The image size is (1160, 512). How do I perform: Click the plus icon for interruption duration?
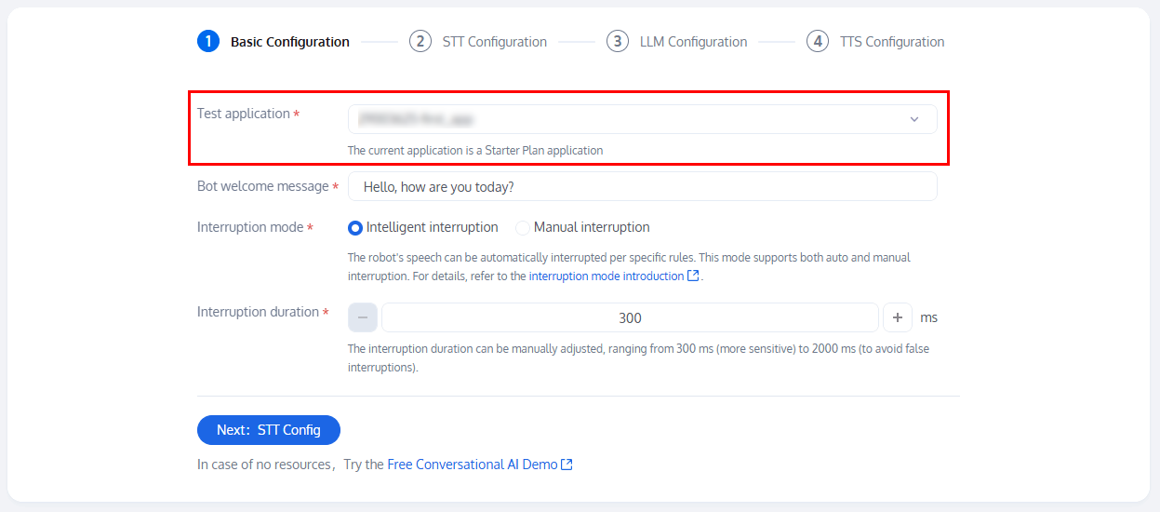898,317
